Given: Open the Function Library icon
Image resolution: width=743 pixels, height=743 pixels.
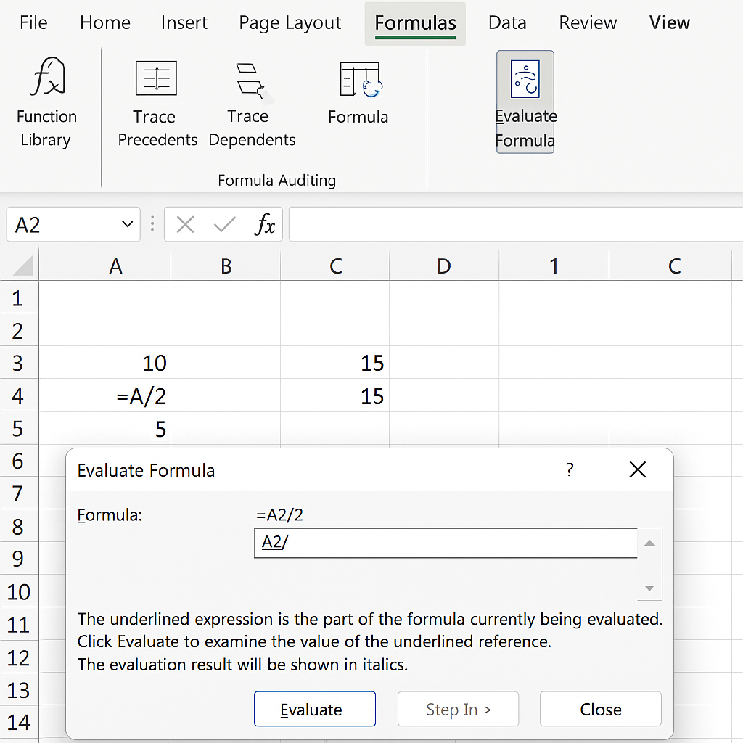Looking at the screenshot, I should click(x=47, y=78).
